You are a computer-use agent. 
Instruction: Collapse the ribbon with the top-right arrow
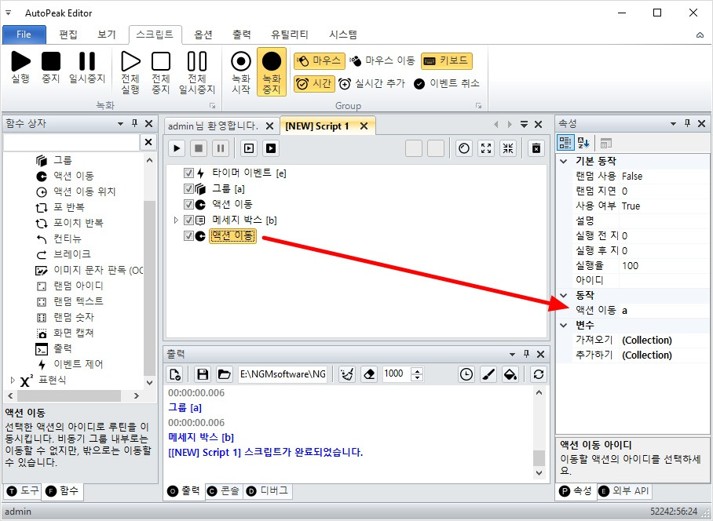700,35
